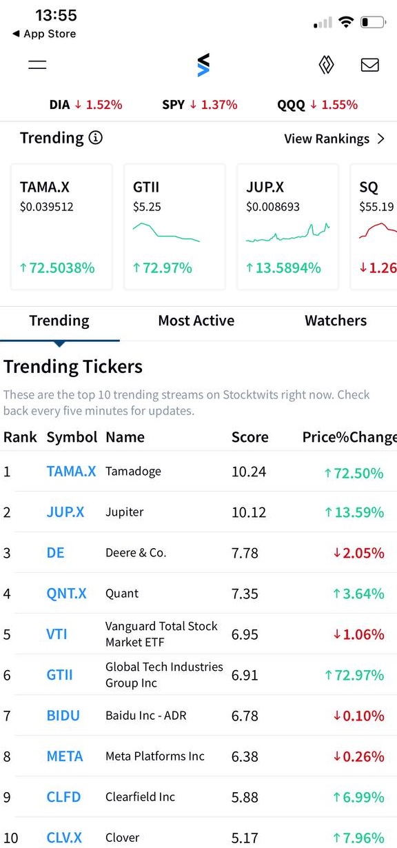
Task: Open the messages envelope icon
Action: (370, 65)
